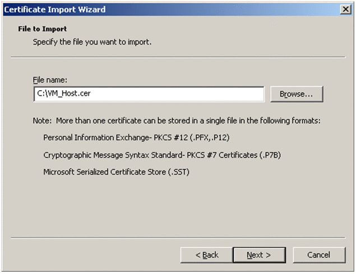Click the separator line below the header
This screenshot has height=274, width=356.
pos(178,57)
